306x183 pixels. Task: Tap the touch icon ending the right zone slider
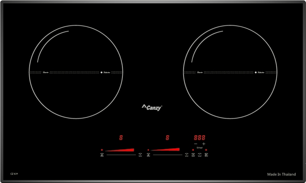187,155
